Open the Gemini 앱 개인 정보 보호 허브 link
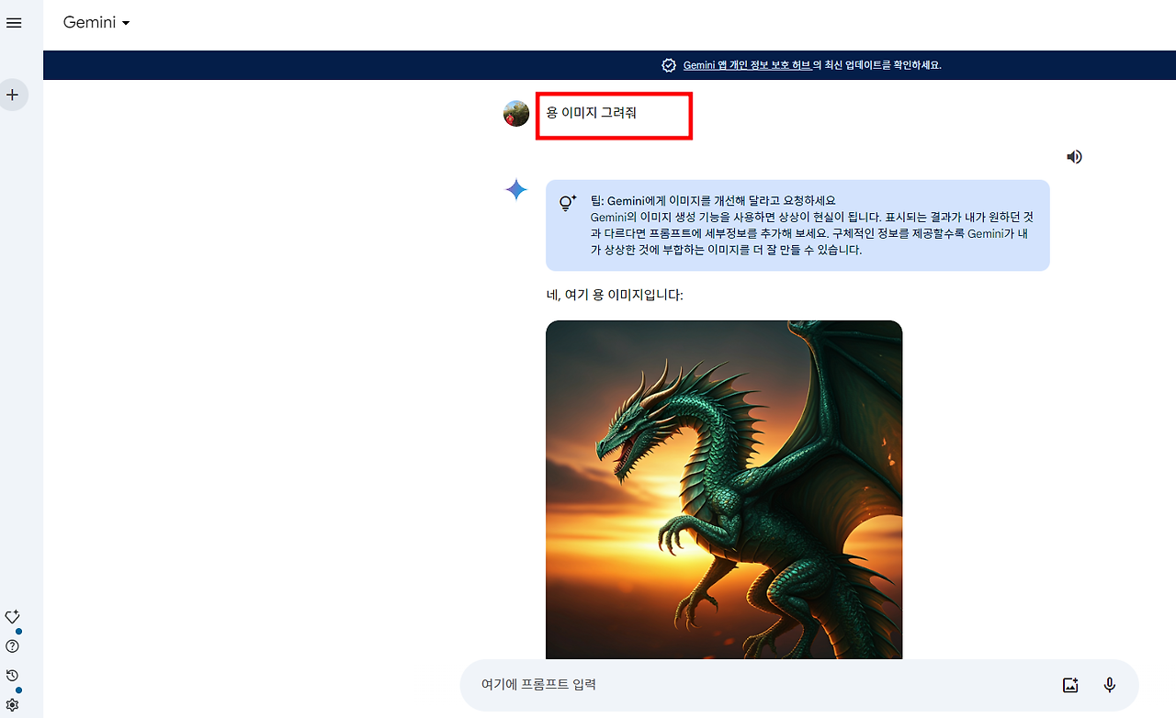The width and height of the screenshot is (1176, 718). (x=747, y=65)
